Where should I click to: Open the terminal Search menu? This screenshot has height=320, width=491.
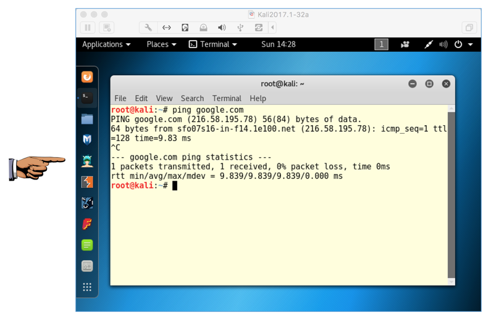(192, 99)
